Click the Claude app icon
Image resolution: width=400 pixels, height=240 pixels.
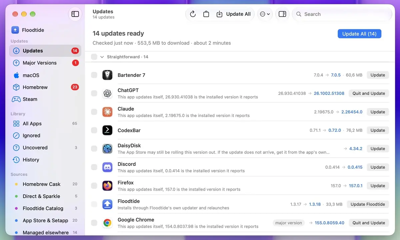pos(107,112)
